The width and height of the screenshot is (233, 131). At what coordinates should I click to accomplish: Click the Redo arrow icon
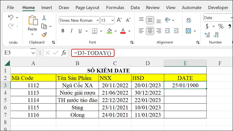point(11,26)
